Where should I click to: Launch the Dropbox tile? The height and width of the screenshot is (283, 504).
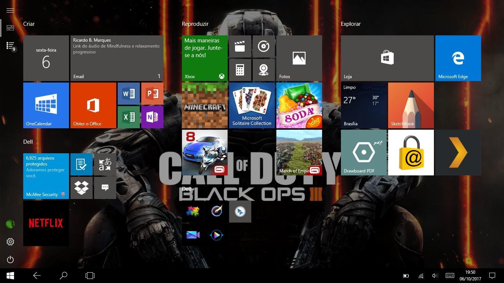pyautogui.click(x=82, y=188)
